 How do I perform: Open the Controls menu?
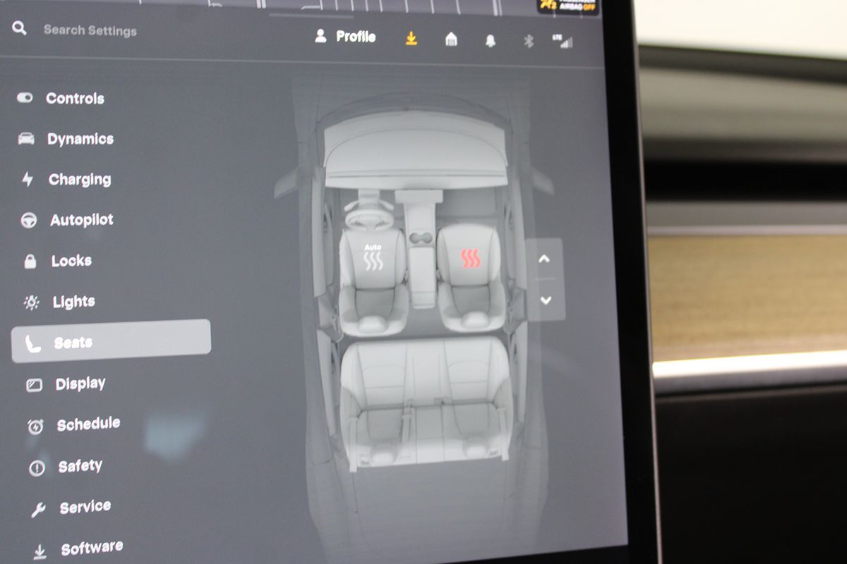coord(75,99)
